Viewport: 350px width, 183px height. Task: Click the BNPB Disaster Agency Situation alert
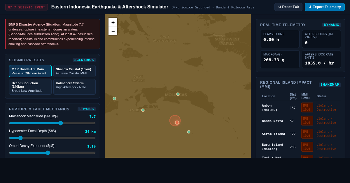pos(52,34)
